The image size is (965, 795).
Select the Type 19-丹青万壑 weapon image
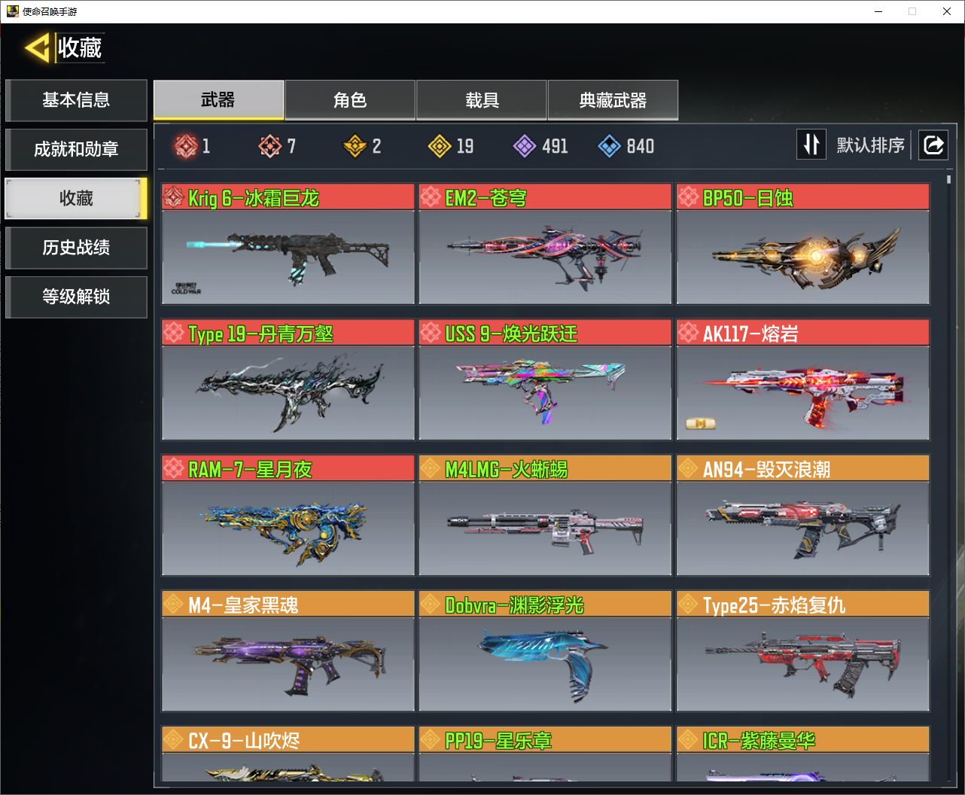point(288,393)
